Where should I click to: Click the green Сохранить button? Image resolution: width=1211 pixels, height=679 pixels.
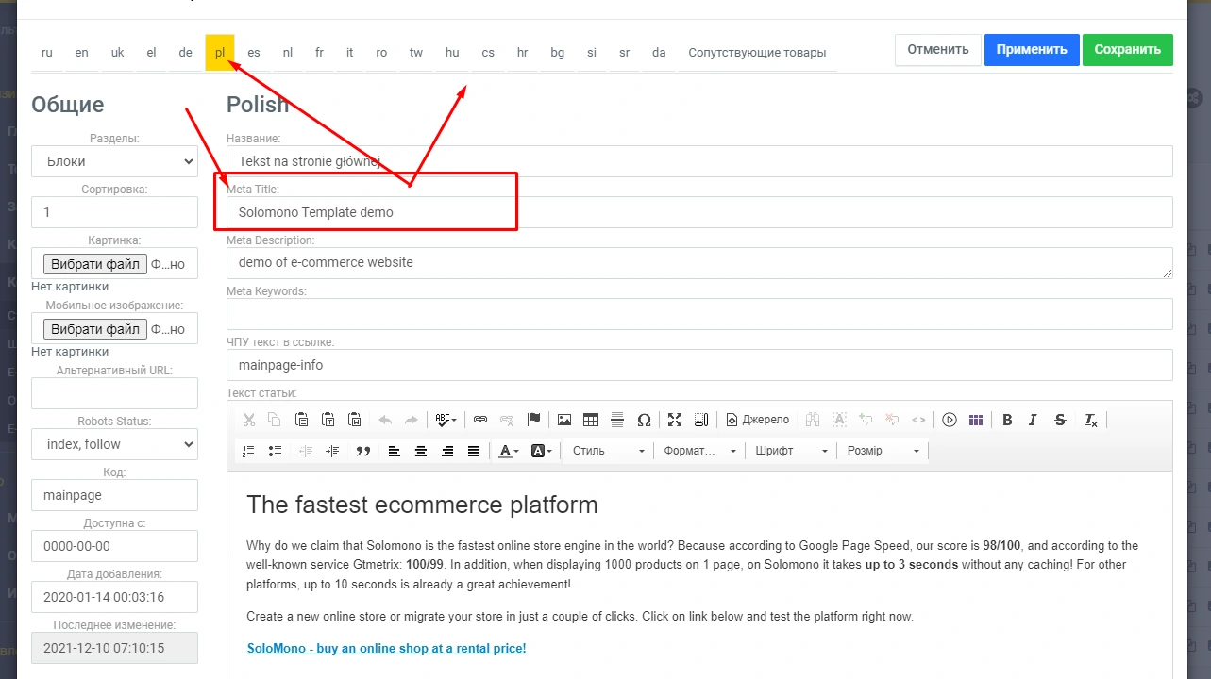[1127, 50]
